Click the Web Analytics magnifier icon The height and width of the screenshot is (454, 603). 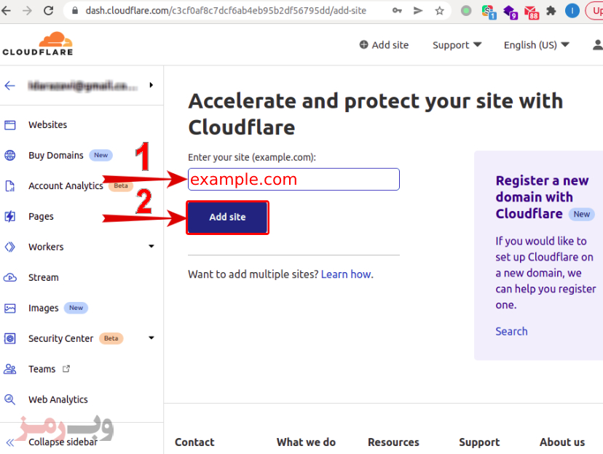coord(10,399)
